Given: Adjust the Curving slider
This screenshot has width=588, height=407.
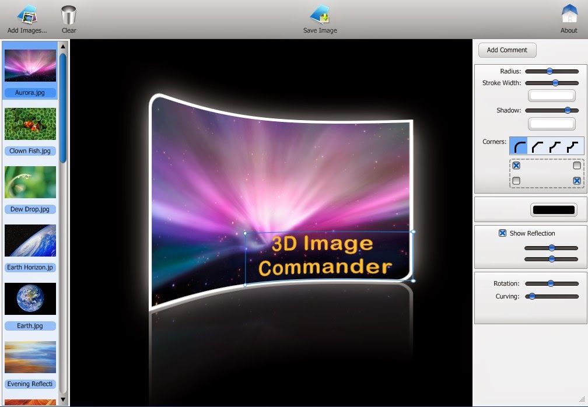Looking at the screenshot, I should (552, 296).
